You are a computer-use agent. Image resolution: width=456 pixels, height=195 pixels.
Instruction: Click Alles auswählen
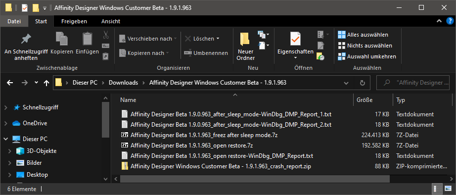point(363,35)
